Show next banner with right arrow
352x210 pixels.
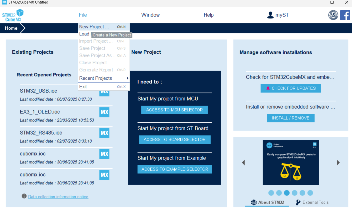338,162
